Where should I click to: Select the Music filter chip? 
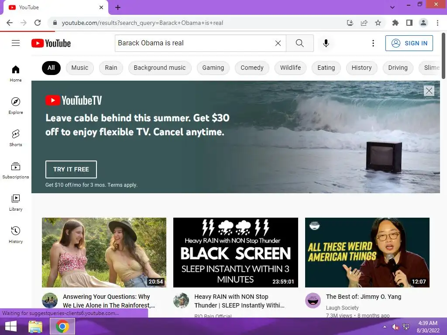point(80,68)
